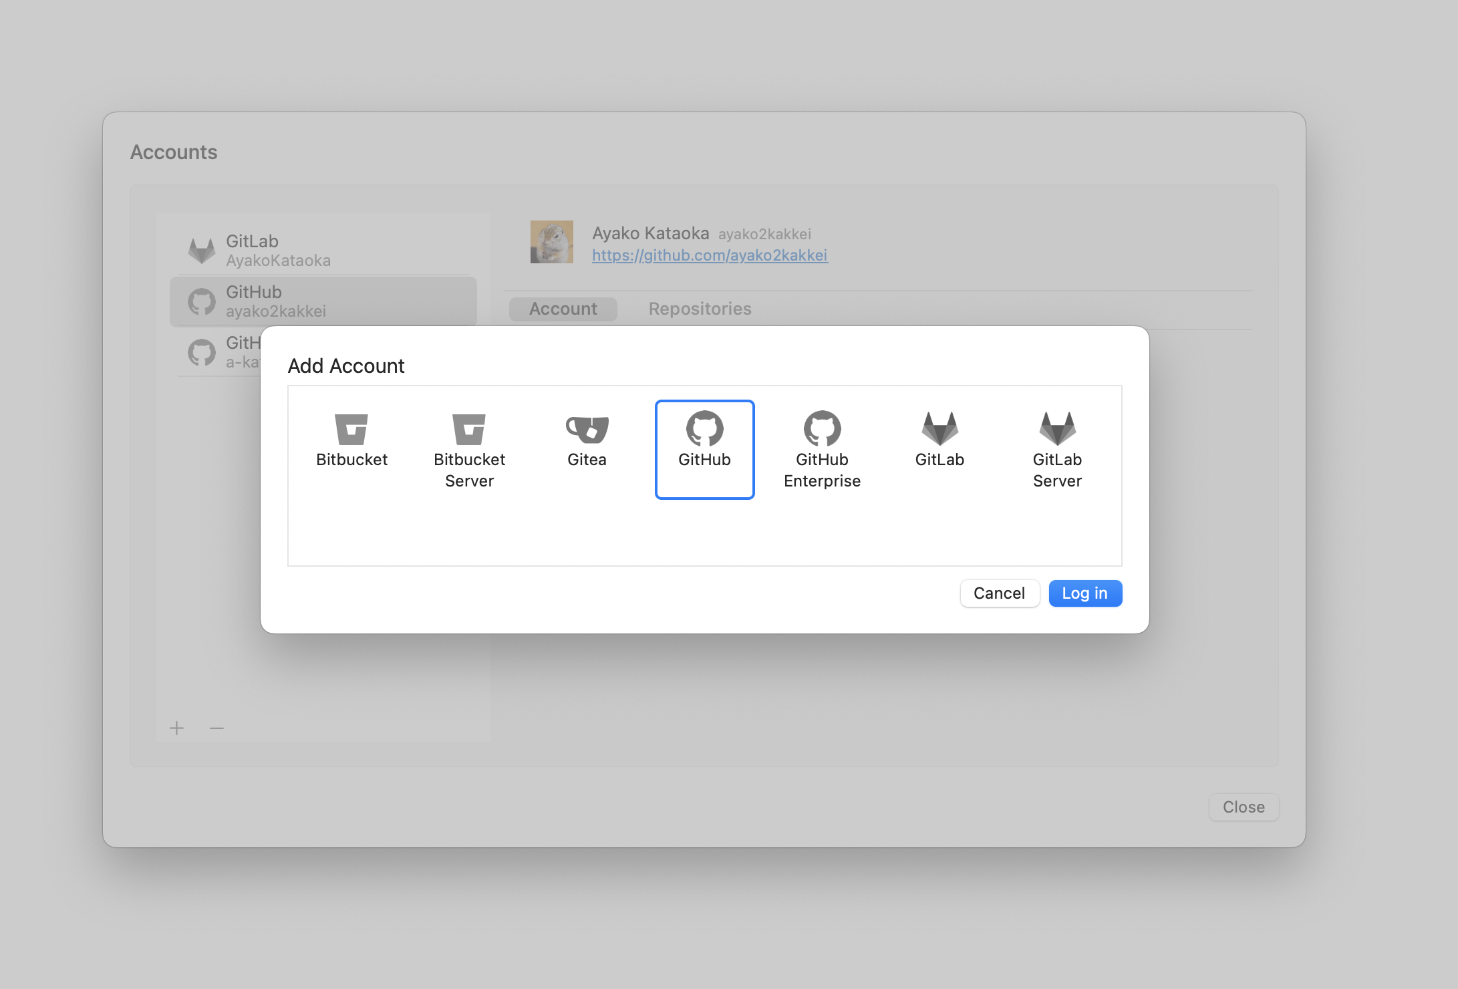
Task: Click the Log in button
Action: point(1084,593)
